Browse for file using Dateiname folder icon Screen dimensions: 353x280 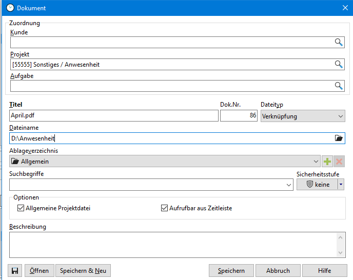(339, 138)
